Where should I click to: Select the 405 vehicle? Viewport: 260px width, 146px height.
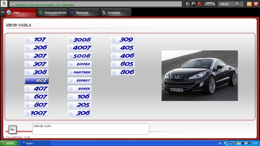click(x=123, y=48)
